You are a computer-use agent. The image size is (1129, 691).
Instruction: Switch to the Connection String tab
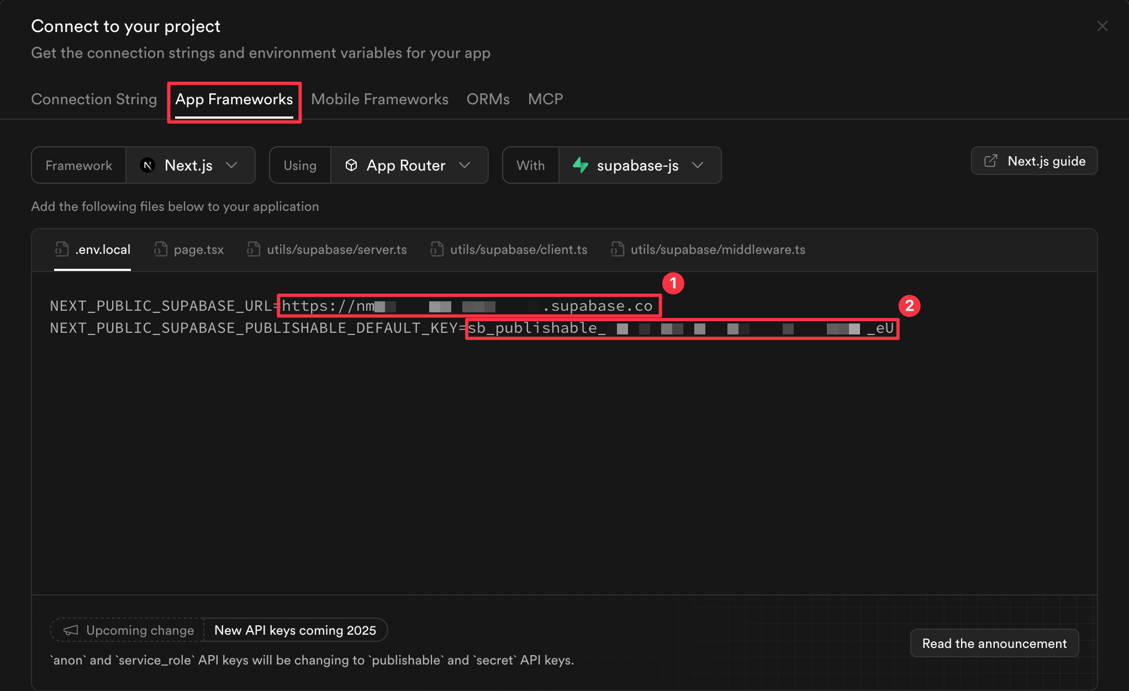[x=94, y=99]
